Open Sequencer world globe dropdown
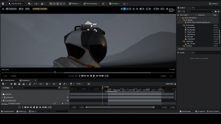The image size is (221, 124). (4, 84)
